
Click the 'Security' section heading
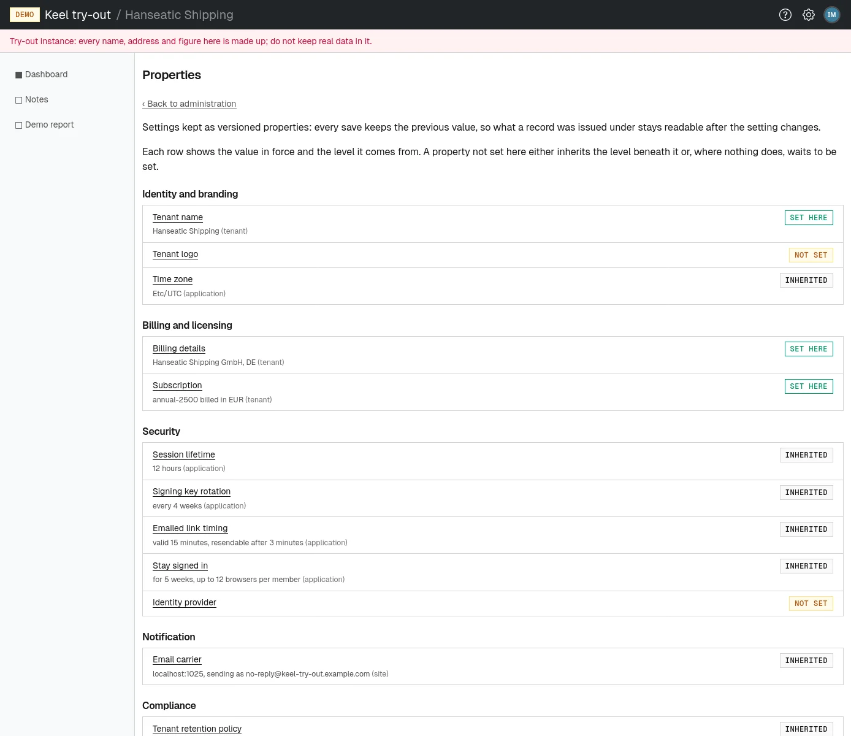pyautogui.click(x=161, y=431)
